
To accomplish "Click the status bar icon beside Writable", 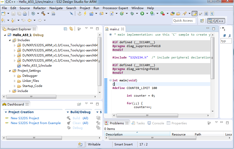I will coord(80,144).
